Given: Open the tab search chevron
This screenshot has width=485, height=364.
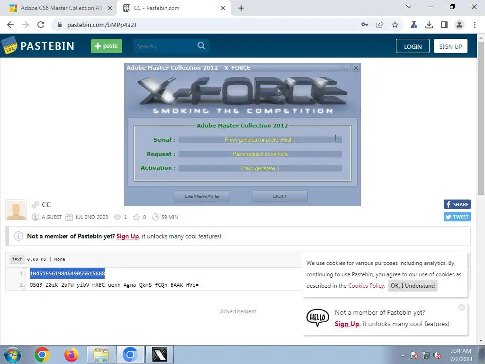Looking at the screenshot, I should [409, 7].
